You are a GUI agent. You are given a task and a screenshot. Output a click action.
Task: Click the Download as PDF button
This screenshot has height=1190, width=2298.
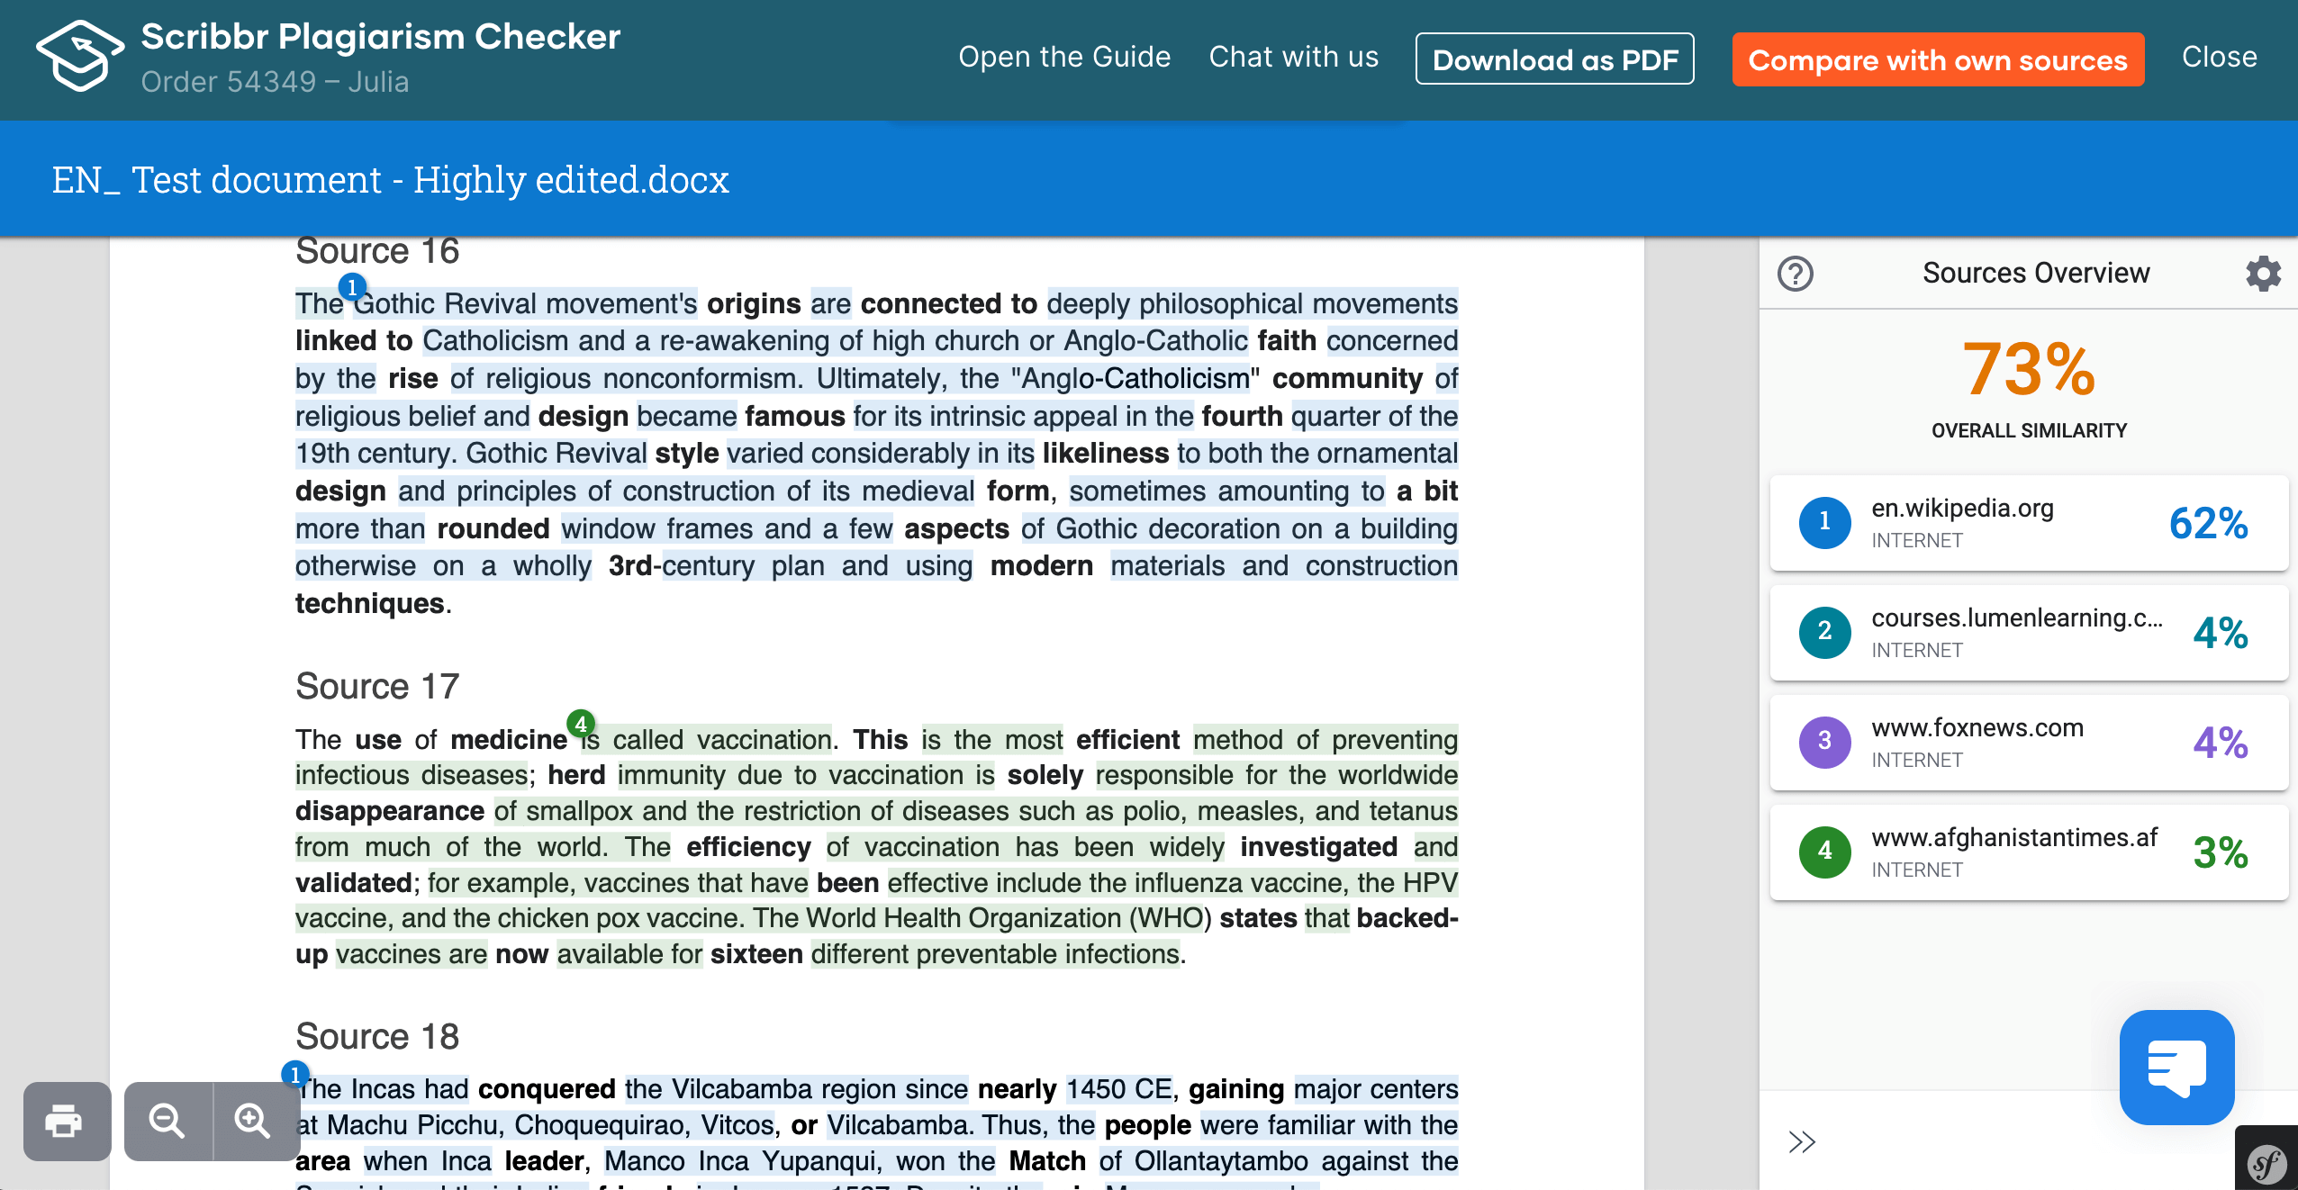pyautogui.click(x=1556, y=59)
